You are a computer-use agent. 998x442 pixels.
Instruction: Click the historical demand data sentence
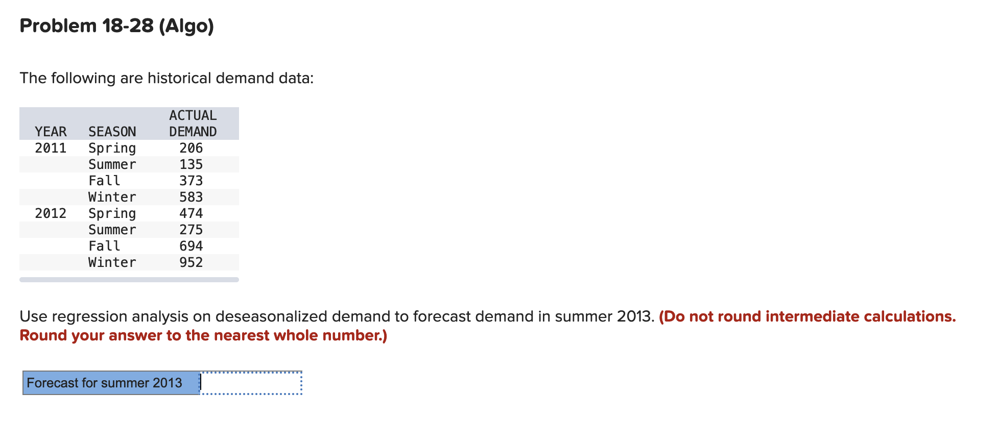tap(167, 78)
